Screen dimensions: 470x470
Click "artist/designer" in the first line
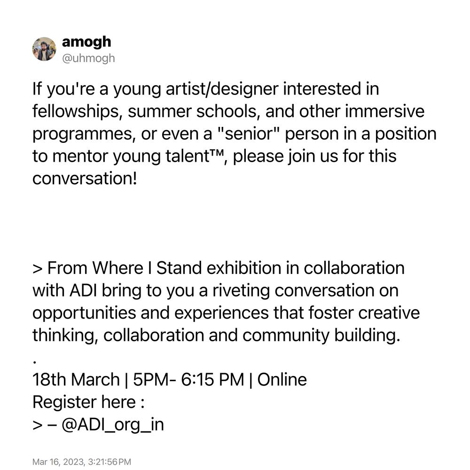(x=222, y=89)
